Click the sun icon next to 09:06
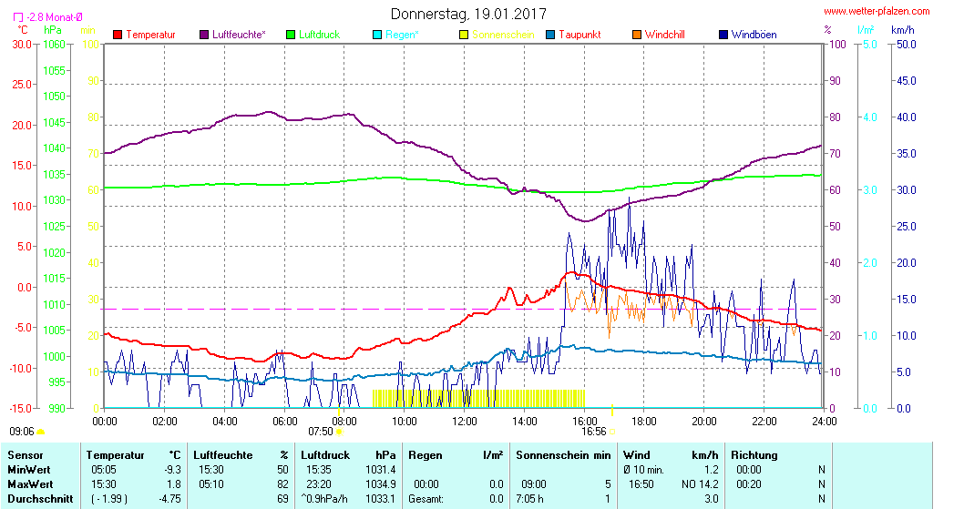Viewport: 964px width, 509px height. coord(41,433)
